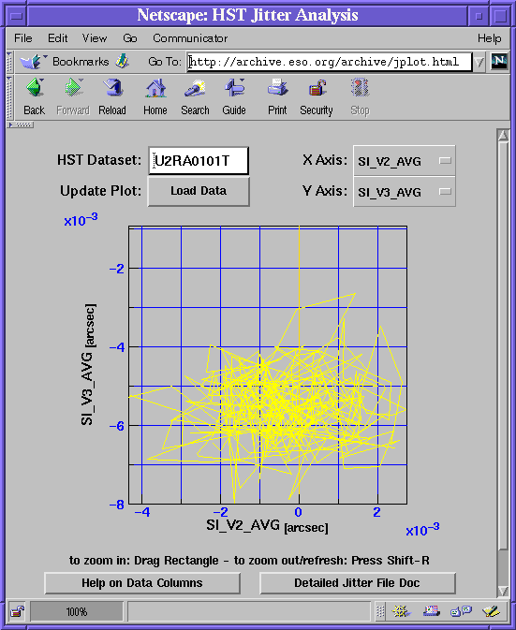The width and height of the screenshot is (516, 630).
Task: Open the Communicator menu
Action: click(x=190, y=38)
